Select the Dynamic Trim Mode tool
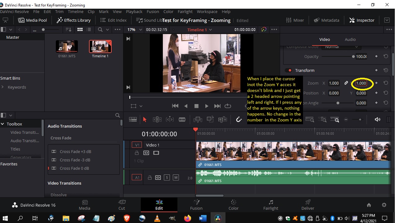 [x=170, y=120]
